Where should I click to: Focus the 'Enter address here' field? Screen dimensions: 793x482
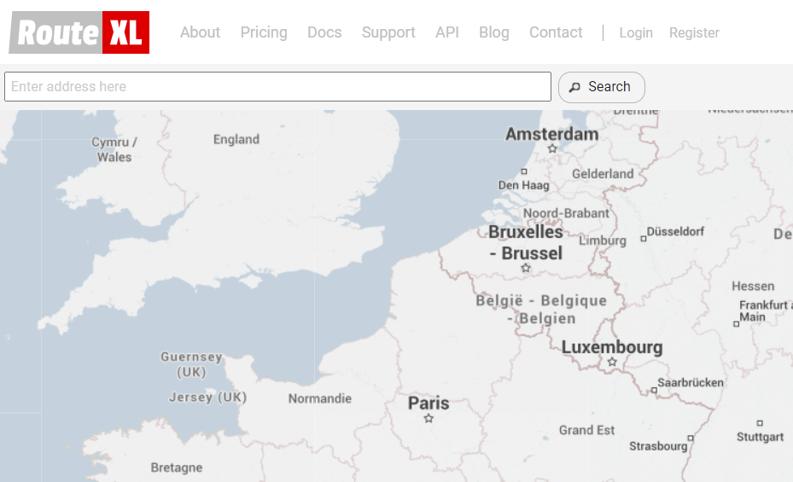point(277,86)
